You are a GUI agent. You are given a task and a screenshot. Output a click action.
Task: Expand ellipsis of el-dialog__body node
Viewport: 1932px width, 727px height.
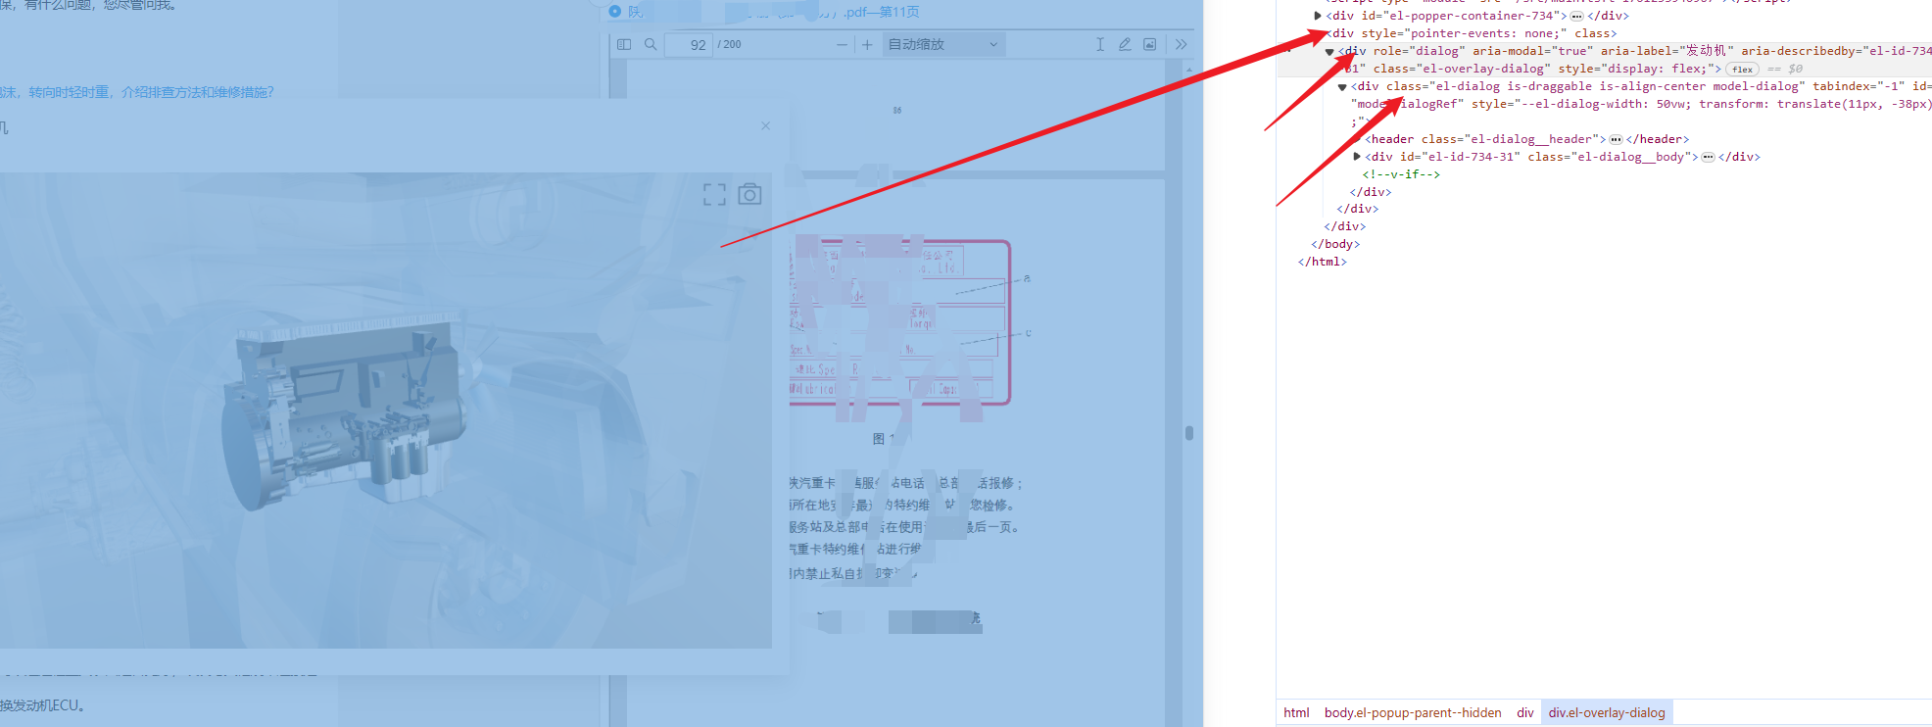coord(1708,157)
